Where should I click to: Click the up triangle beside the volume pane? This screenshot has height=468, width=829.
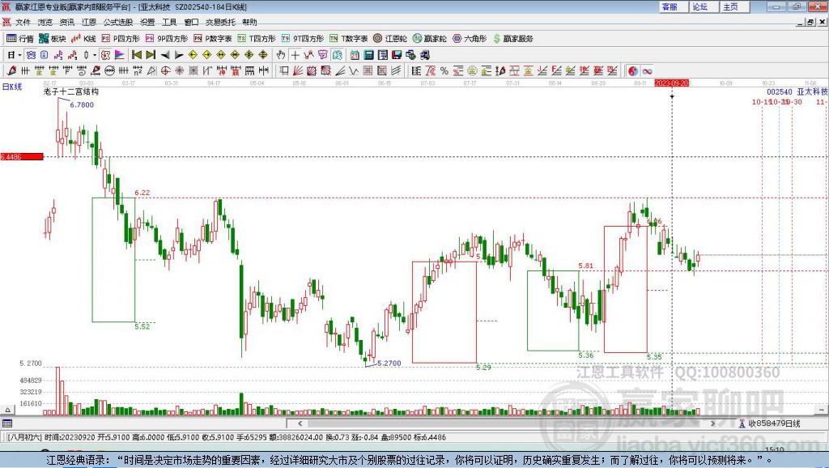[x=8, y=410]
